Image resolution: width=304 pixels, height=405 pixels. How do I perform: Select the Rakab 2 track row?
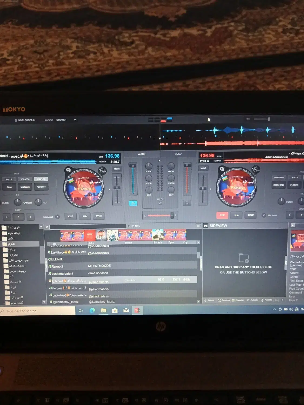click(x=122, y=266)
